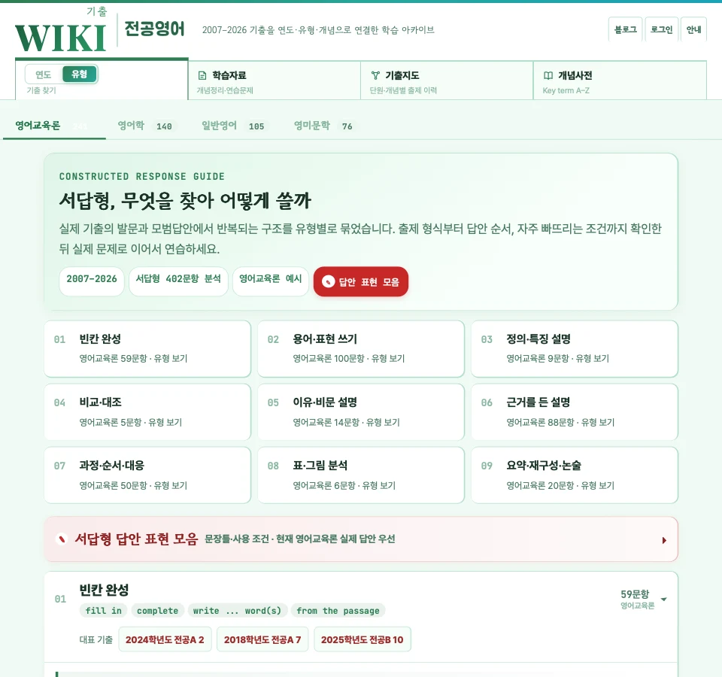Switch toggle to 유형 view
Viewport: 722px width, 677px height.
click(79, 74)
